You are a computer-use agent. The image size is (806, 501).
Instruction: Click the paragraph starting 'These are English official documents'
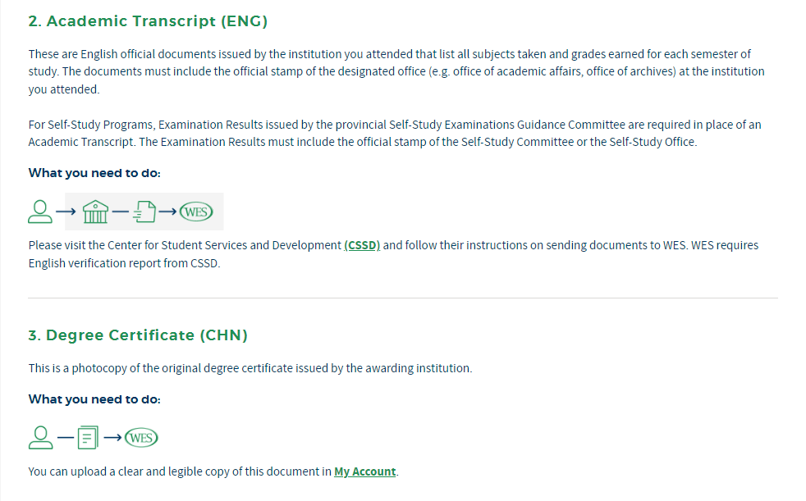click(x=396, y=71)
